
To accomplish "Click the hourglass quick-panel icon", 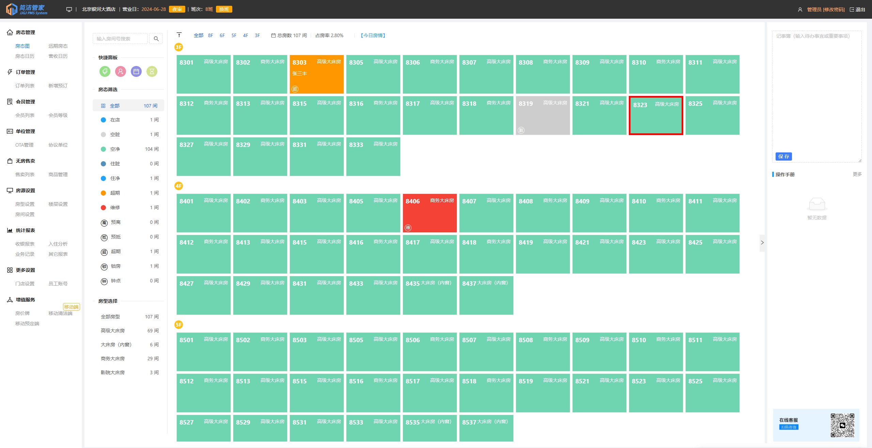I will 152,71.
